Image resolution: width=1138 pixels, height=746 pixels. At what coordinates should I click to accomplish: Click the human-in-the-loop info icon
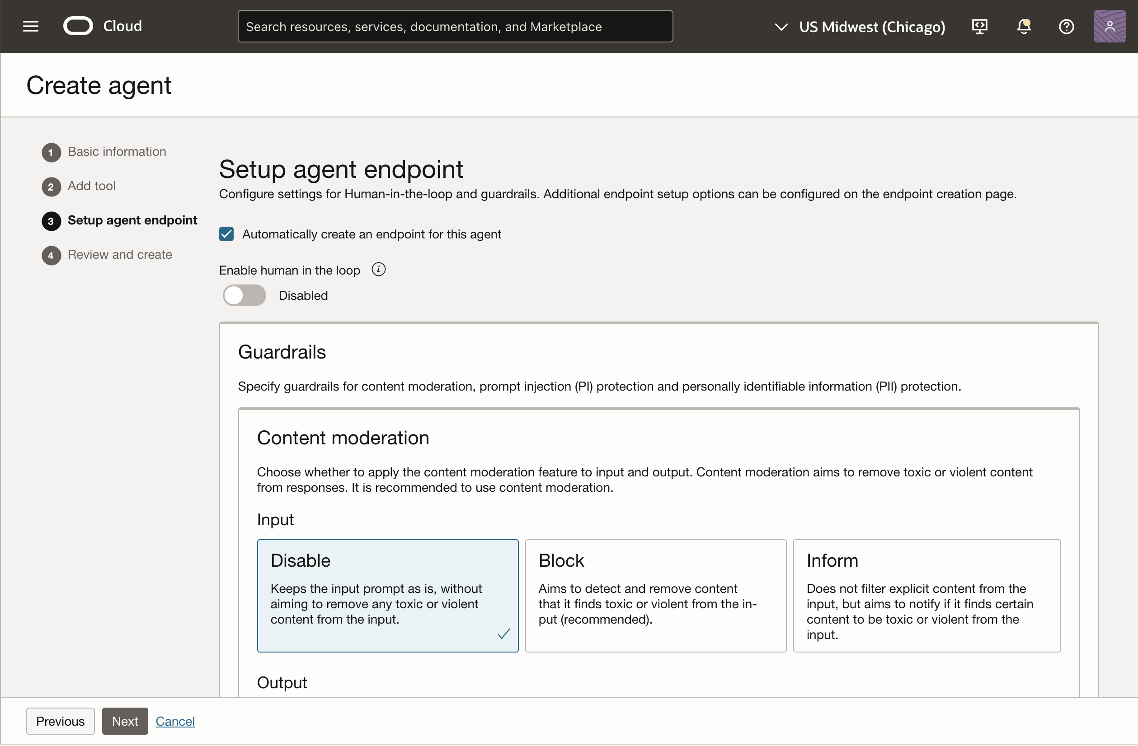[x=379, y=270]
